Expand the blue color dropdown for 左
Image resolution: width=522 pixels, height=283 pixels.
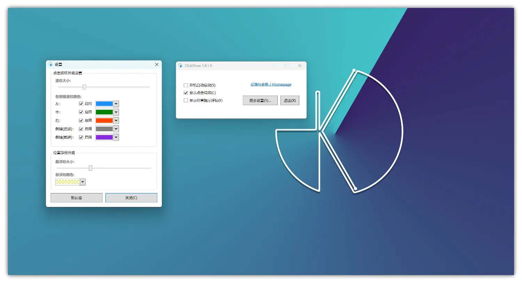116,104
